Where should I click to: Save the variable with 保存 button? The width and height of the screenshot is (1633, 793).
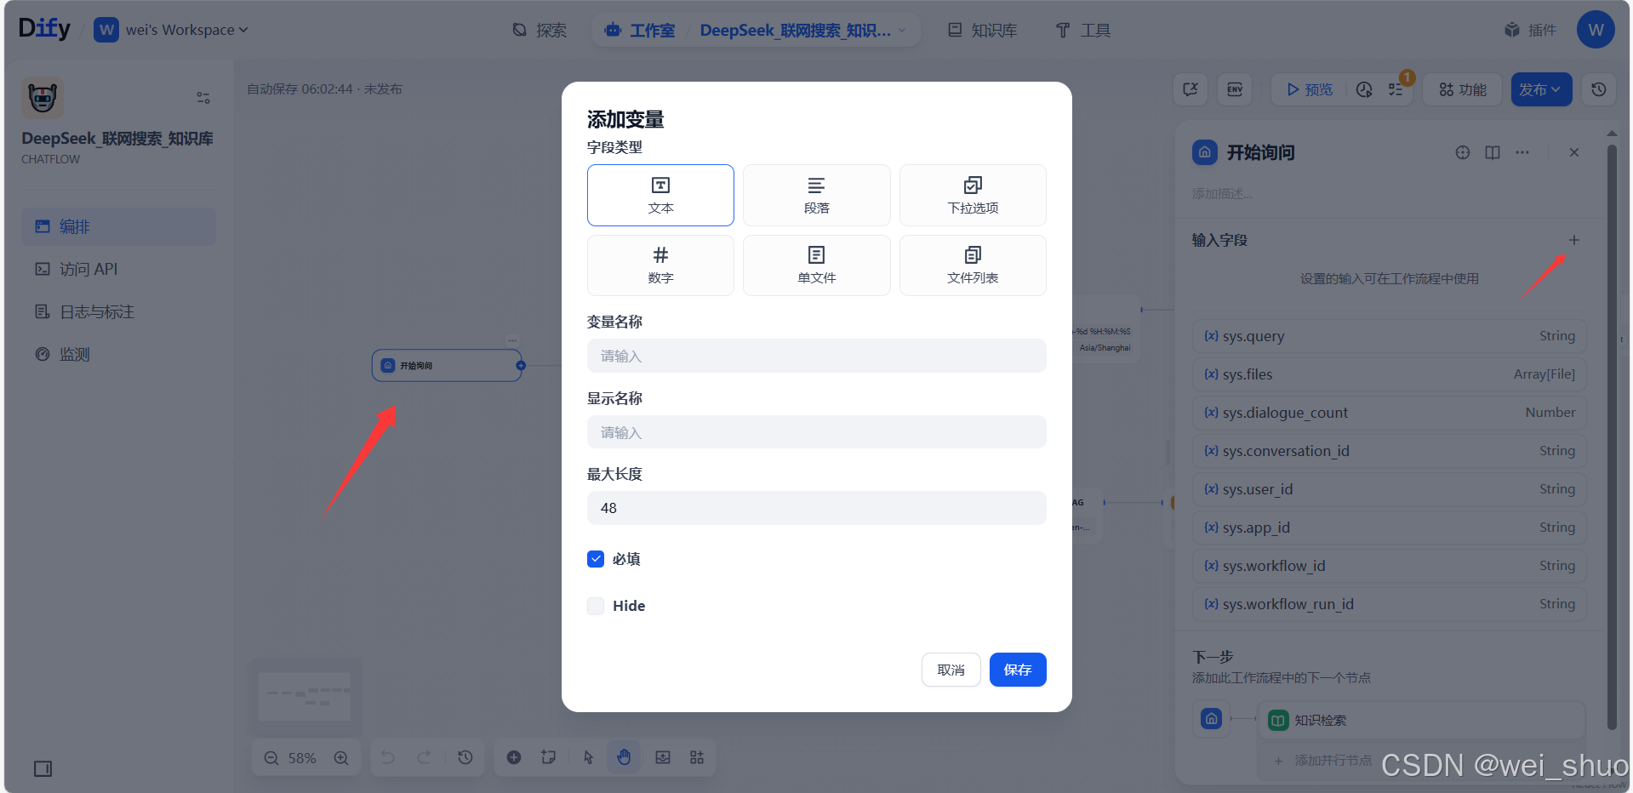pyautogui.click(x=1017, y=670)
